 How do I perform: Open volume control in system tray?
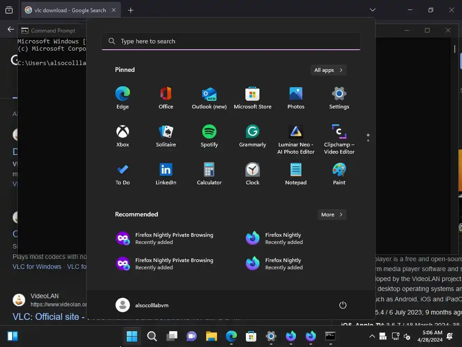[407, 336]
